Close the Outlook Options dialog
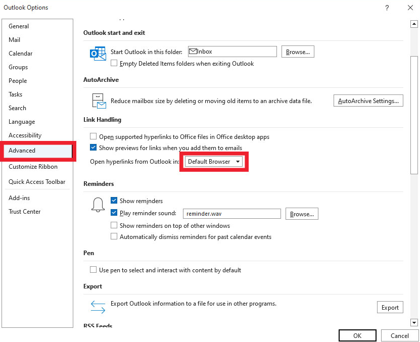Image resolution: width=420 pixels, height=342 pixels. coord(410,8)
